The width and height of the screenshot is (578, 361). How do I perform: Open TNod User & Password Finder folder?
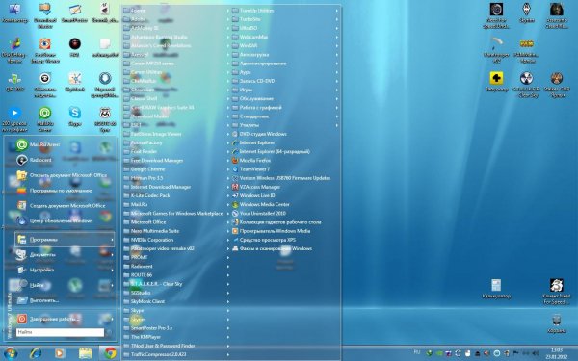pyautogui.click(x=159, y=346)
